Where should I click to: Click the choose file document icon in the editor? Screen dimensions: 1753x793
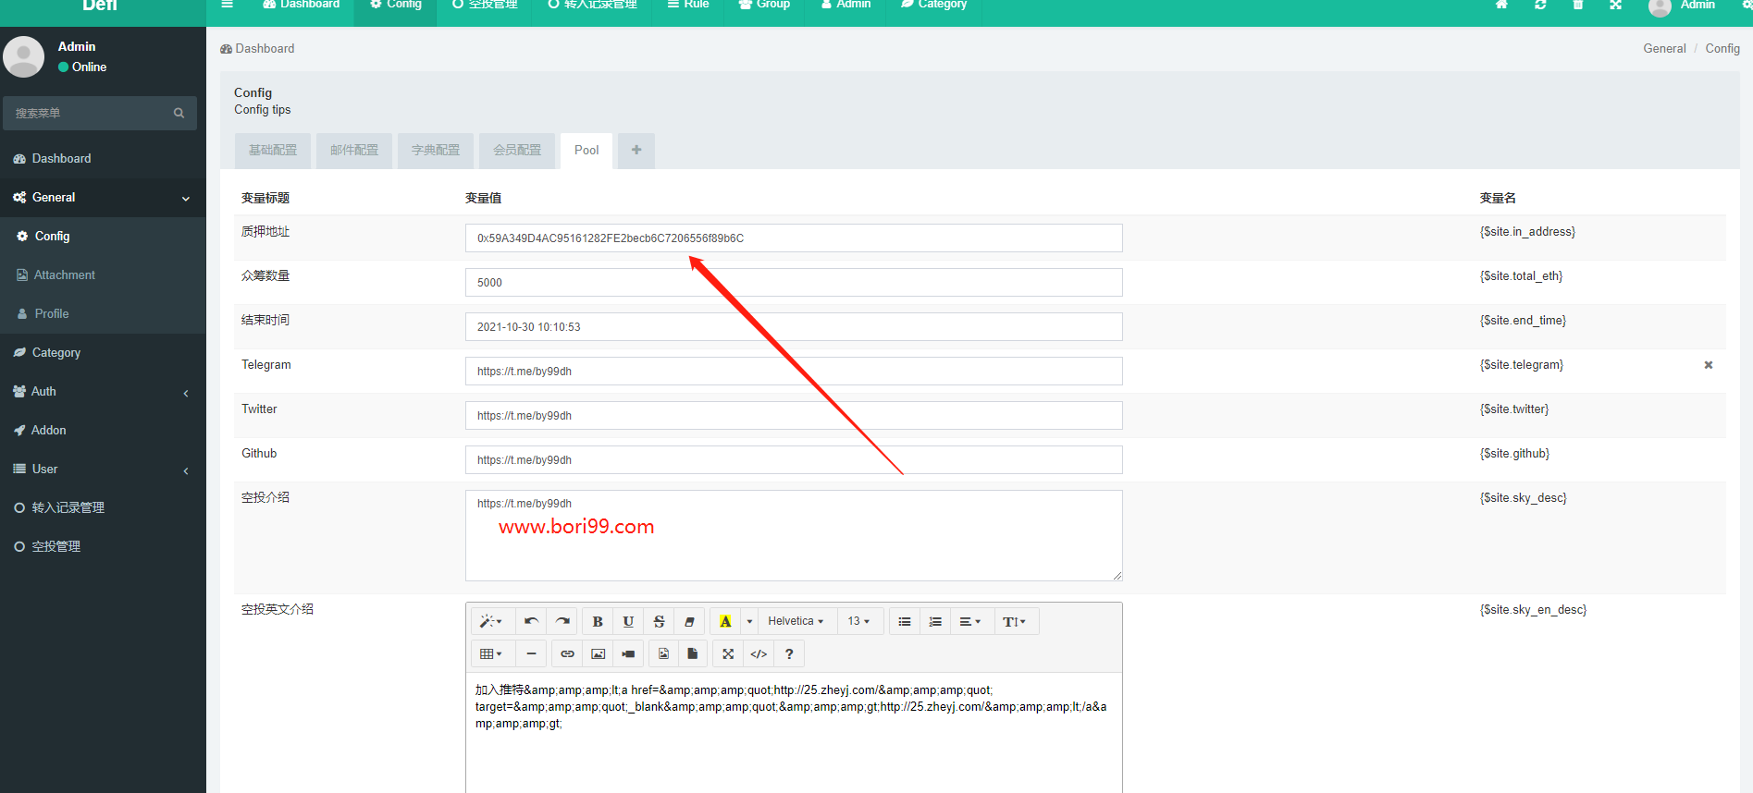(693, 653)
